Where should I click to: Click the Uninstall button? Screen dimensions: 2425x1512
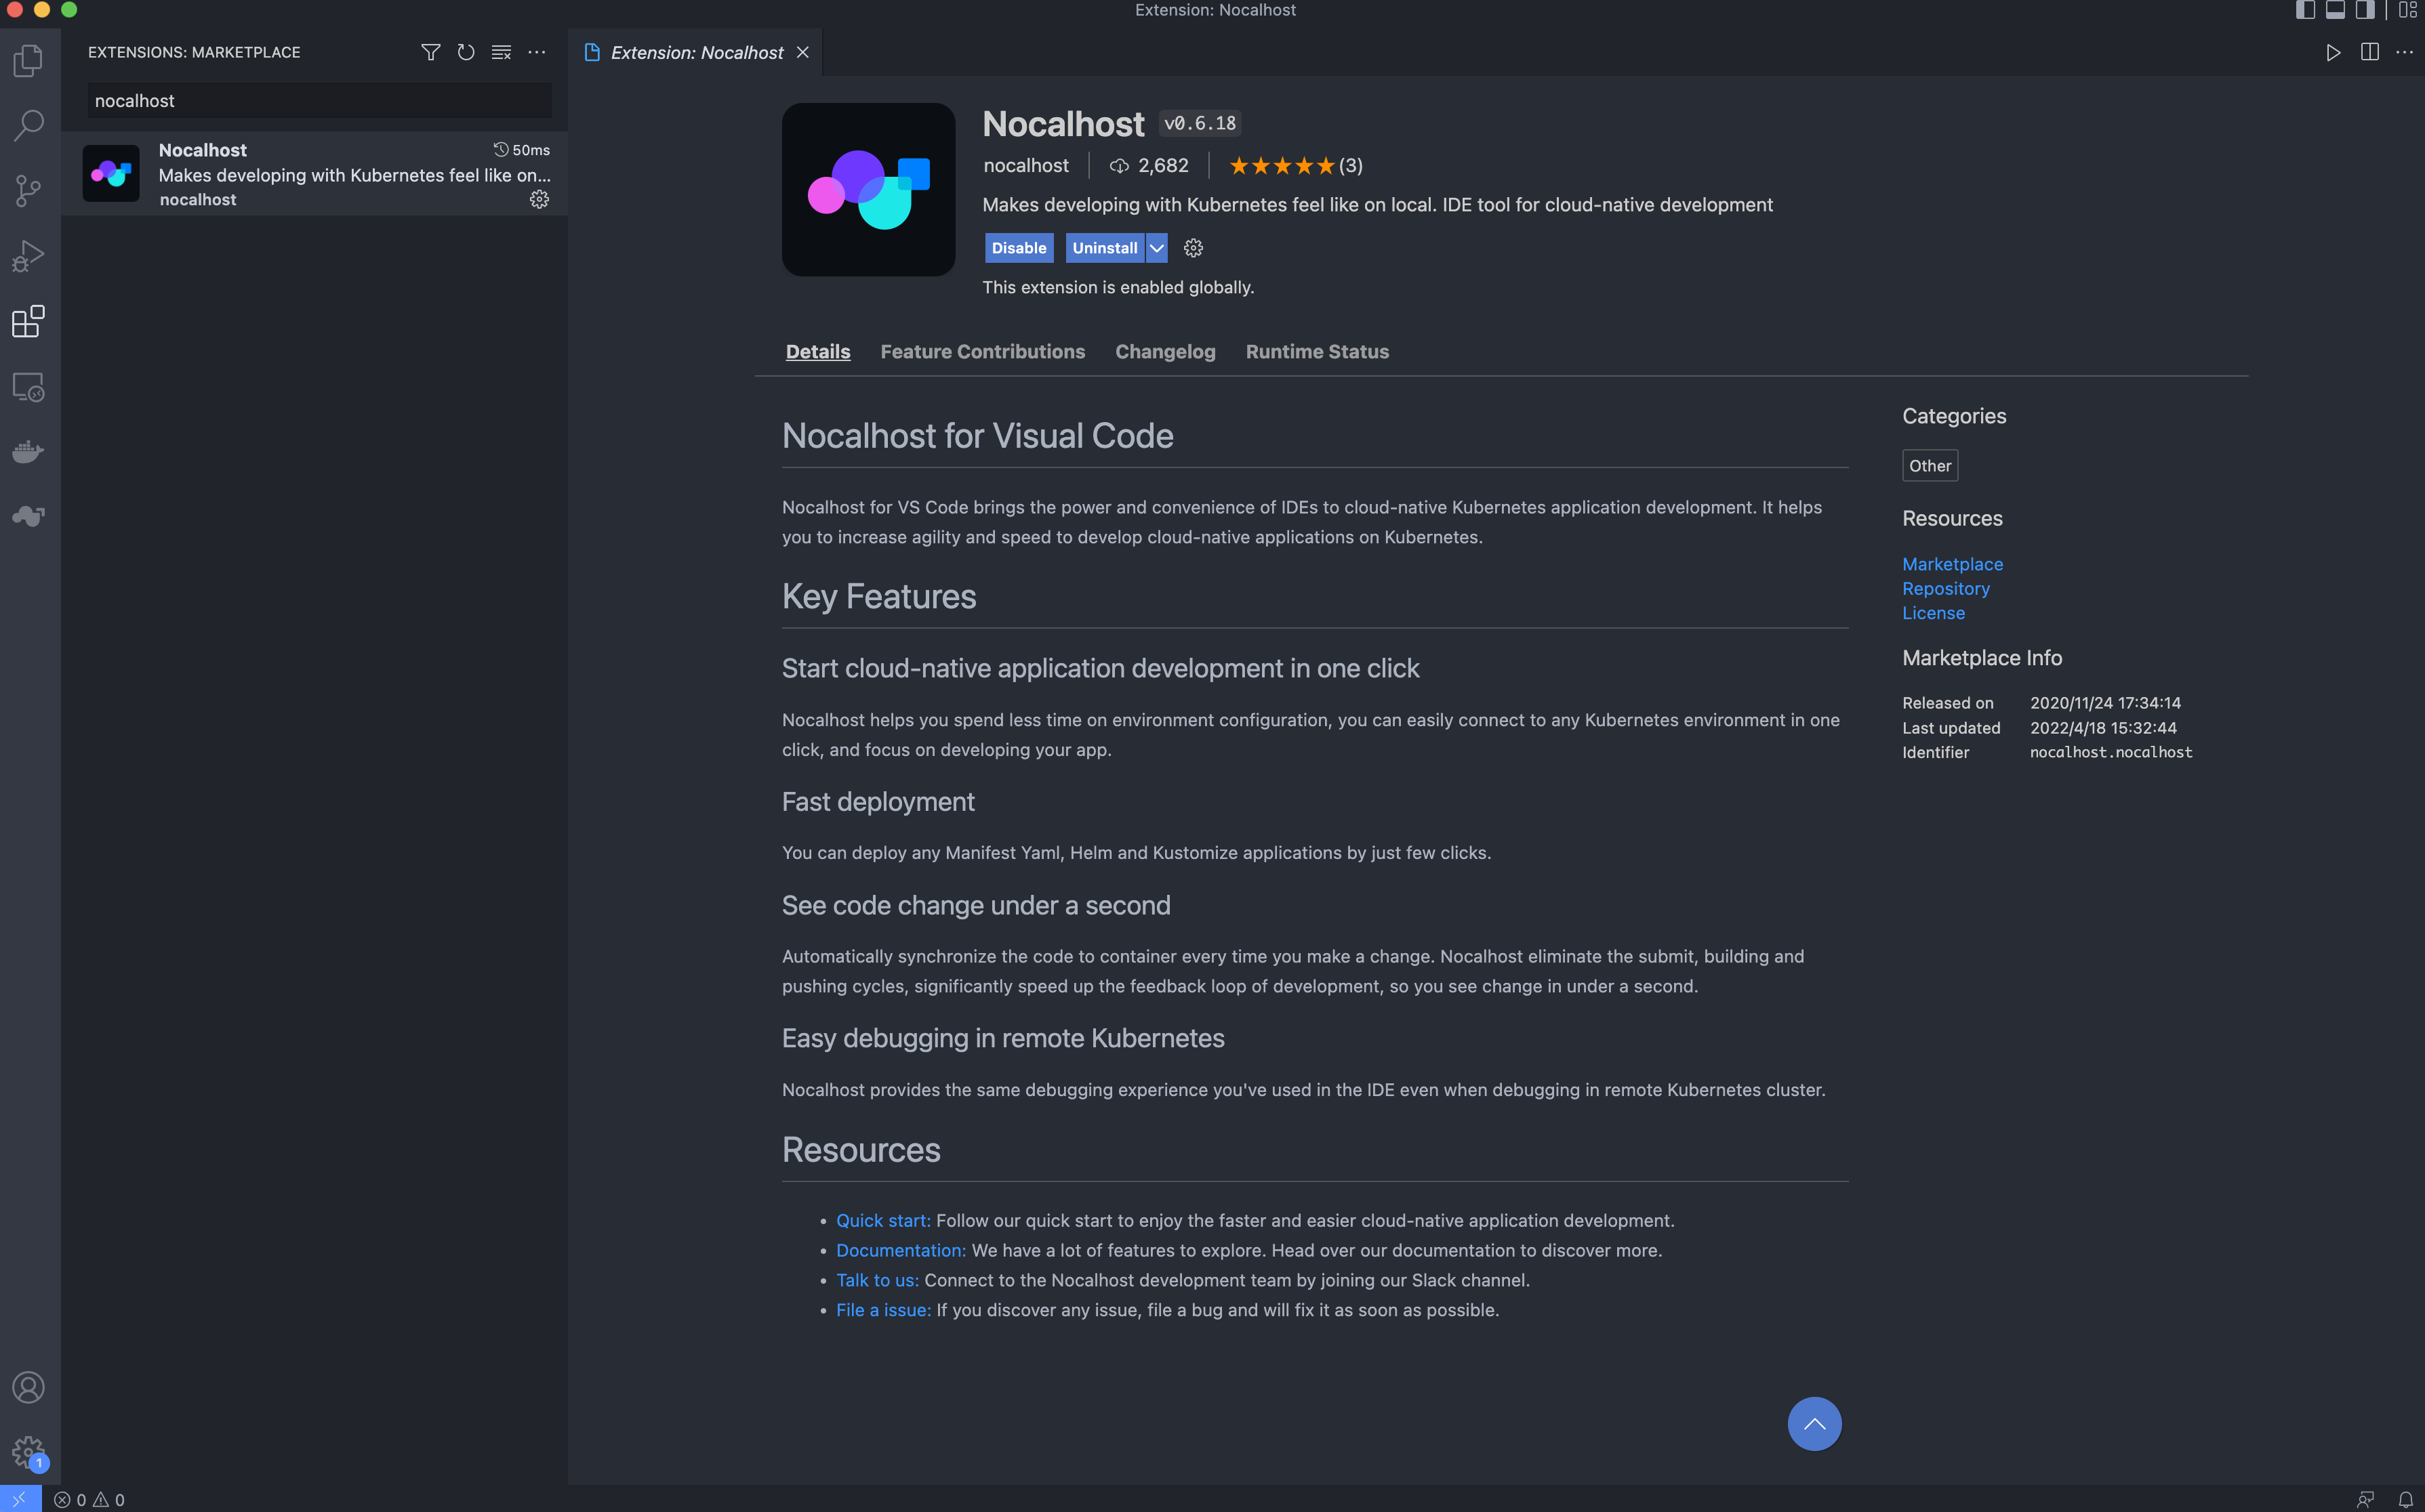pyautogui.click(x=1105, y=248)
